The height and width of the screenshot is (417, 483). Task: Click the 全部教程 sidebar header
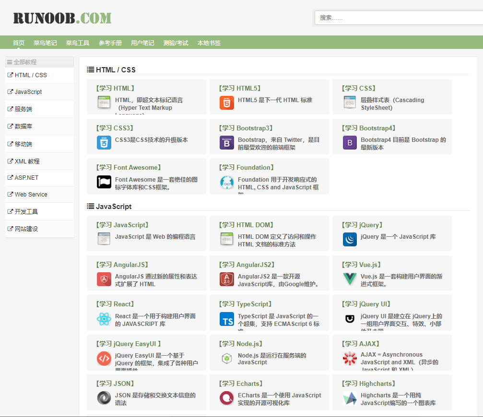39,62
